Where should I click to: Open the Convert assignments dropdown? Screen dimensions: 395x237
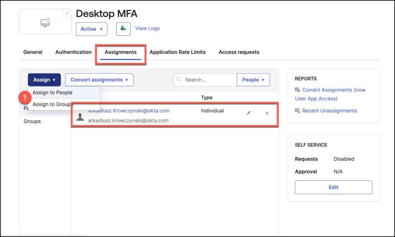pos(99,80)
